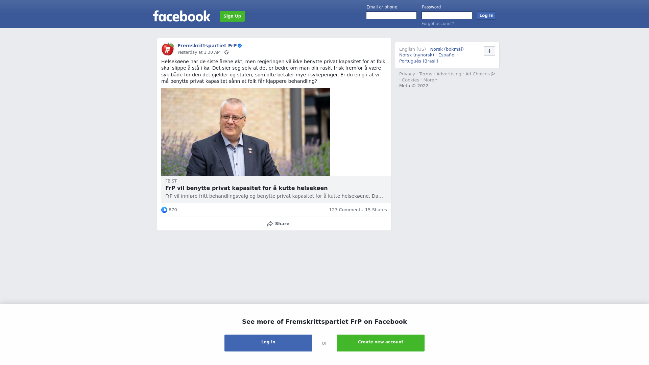Click the verified badge next to Fremskrittspartiet FrP
The height and width of the screenshot is (365, 649).
click(x=240, y=46)
